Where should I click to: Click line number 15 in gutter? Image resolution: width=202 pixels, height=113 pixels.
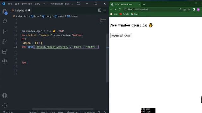click(15, 47)
